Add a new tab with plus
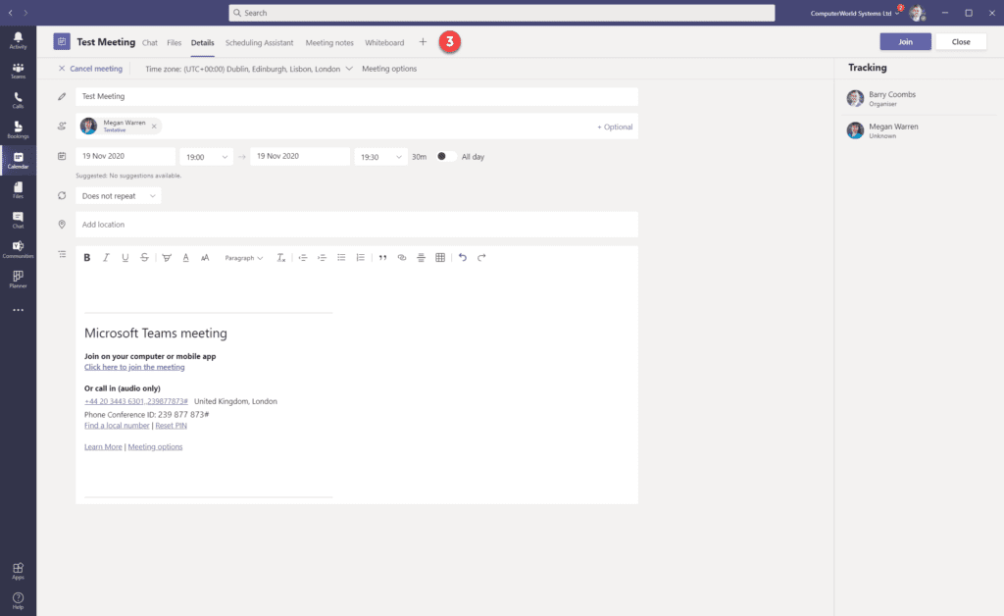 [x=423, y=42]
